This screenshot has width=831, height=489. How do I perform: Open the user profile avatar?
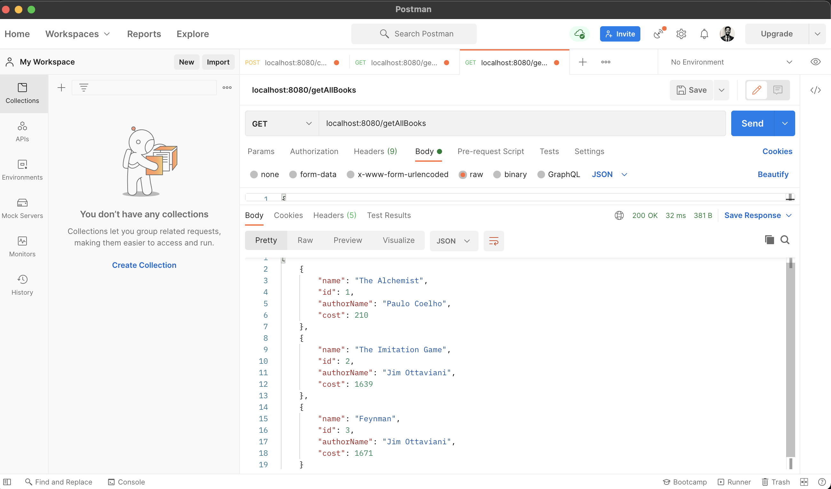pos(727,34)
